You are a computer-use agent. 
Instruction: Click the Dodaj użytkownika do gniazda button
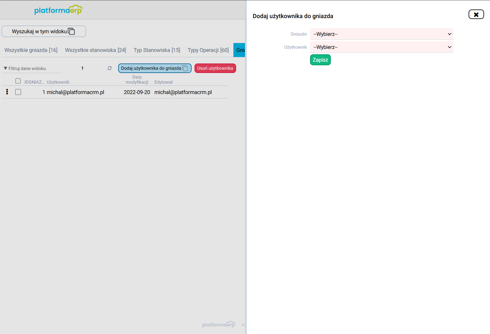coord(155,68)
